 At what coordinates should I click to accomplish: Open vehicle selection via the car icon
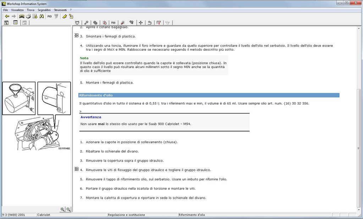pyautogui.click(x=22, y=16)
